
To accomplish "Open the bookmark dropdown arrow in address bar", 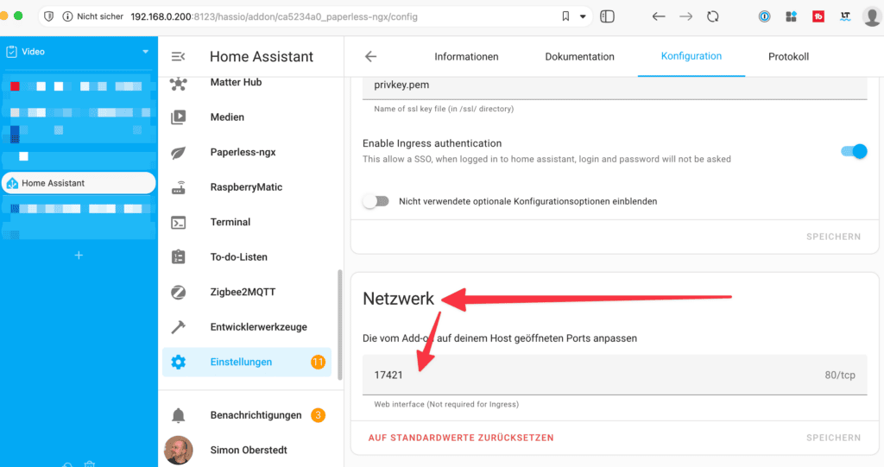I will (x=583, y=16).
